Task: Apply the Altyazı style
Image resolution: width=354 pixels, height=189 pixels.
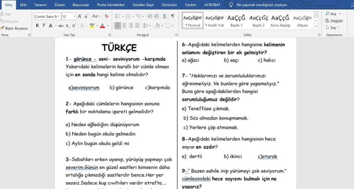Action: (x=302, y=21)
